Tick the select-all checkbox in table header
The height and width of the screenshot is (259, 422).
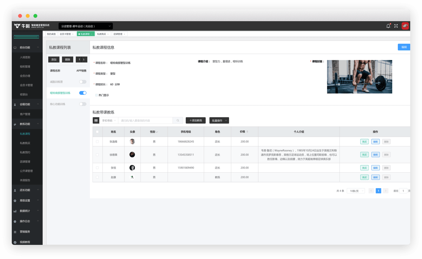97,132
